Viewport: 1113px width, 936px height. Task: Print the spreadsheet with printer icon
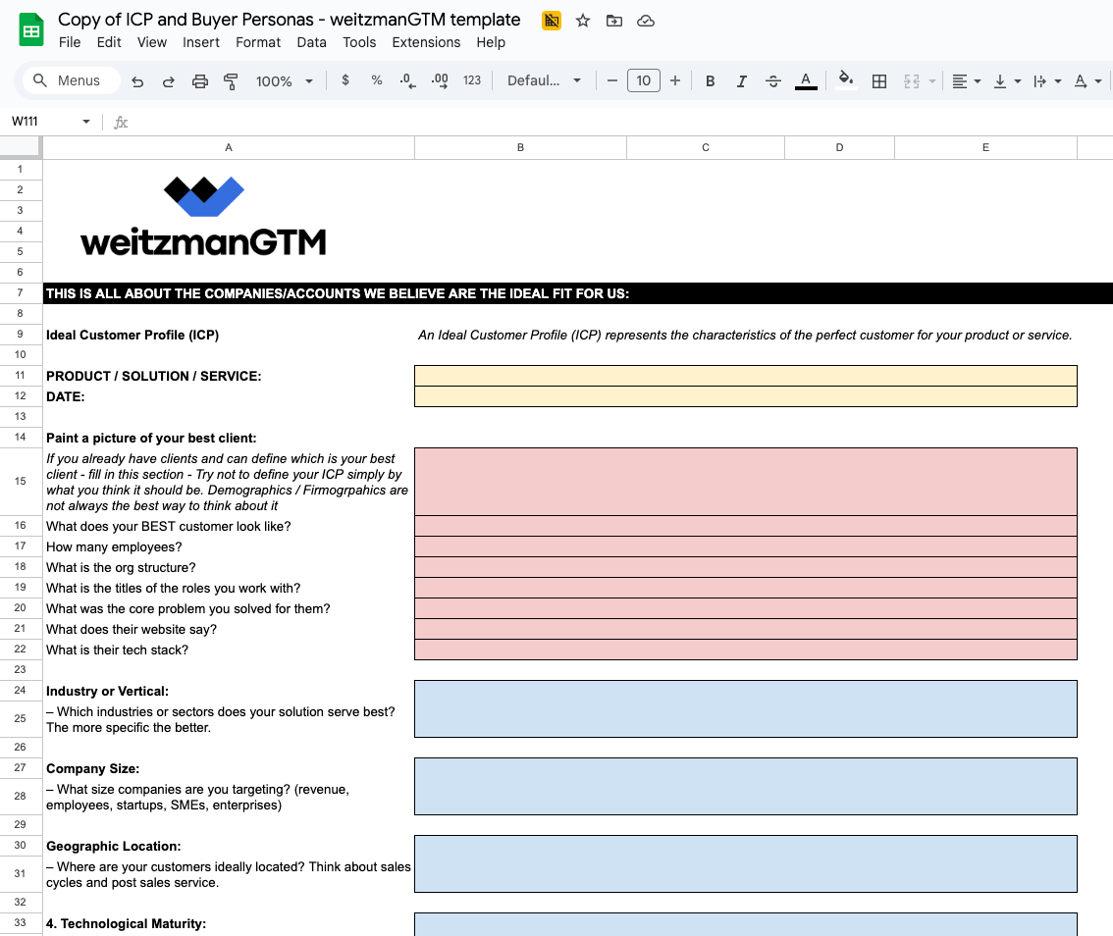(200, 81)
